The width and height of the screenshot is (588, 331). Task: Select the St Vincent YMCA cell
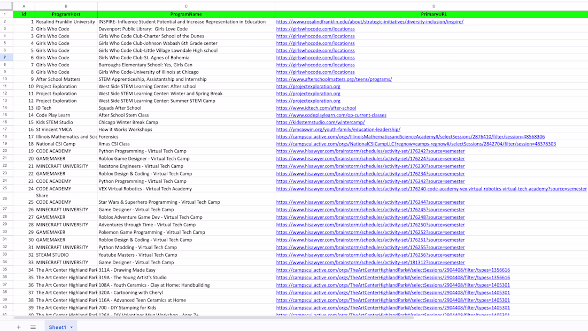coord(66,129)
